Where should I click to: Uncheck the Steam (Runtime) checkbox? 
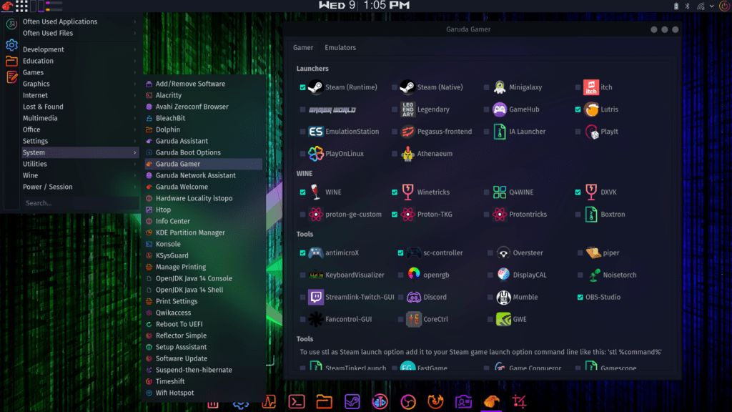303,87
